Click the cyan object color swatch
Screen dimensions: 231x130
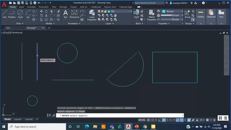[164, 11]
